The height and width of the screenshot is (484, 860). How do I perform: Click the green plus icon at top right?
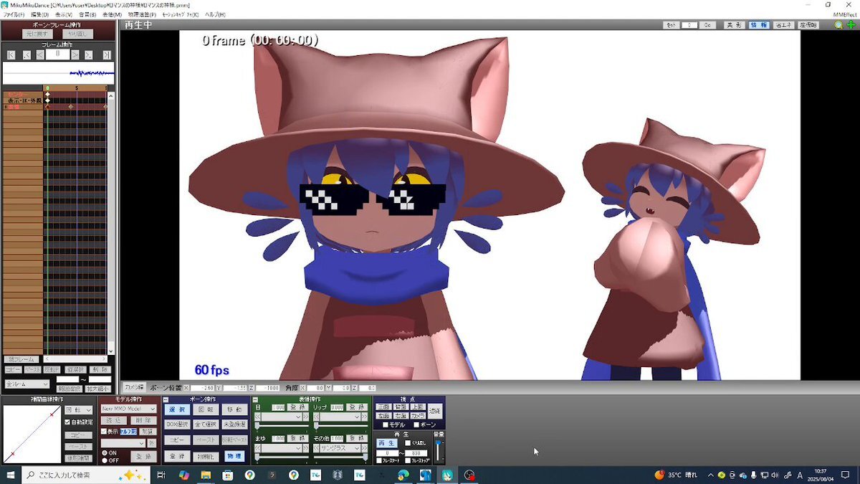pyautogui.click(x=851, y=24)
